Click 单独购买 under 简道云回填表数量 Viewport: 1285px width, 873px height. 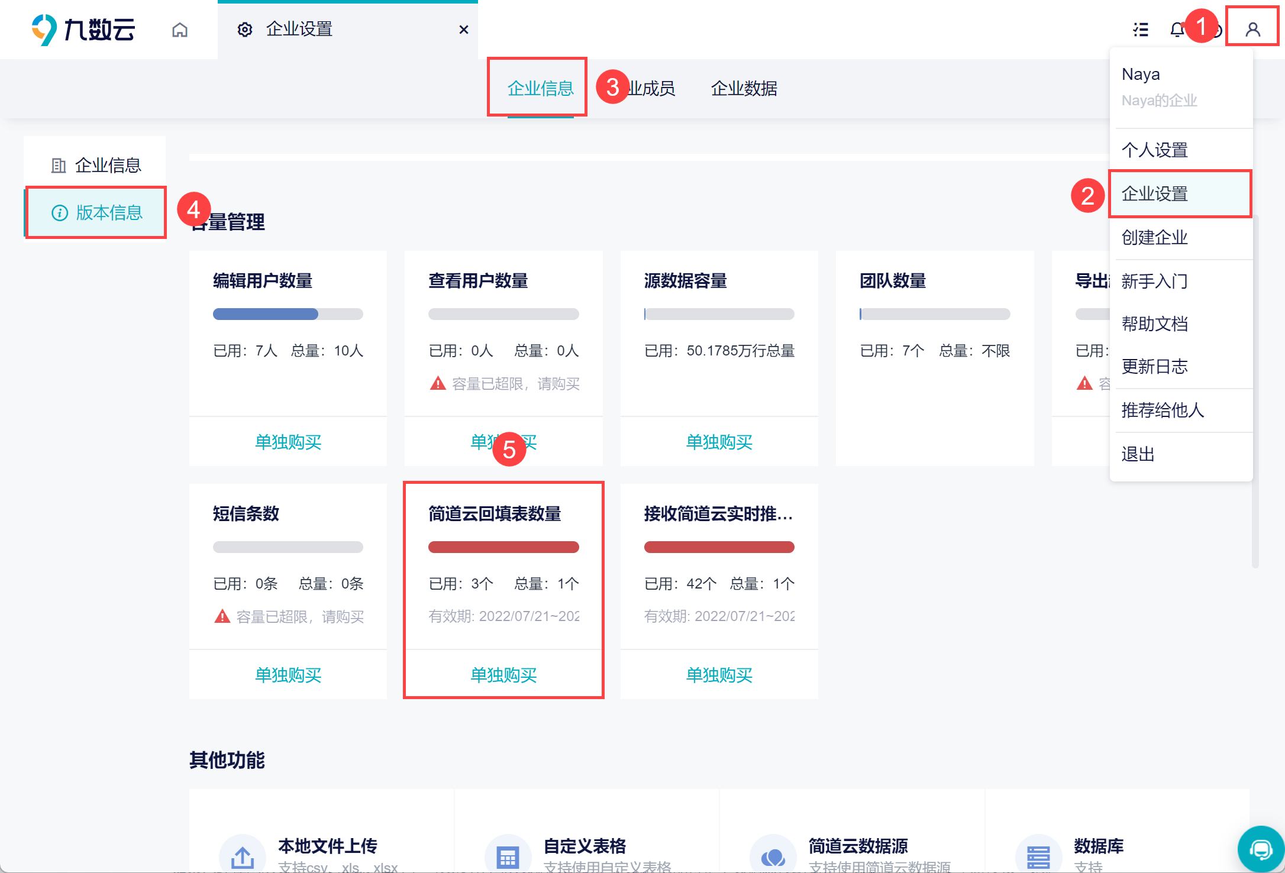(503, 675)
